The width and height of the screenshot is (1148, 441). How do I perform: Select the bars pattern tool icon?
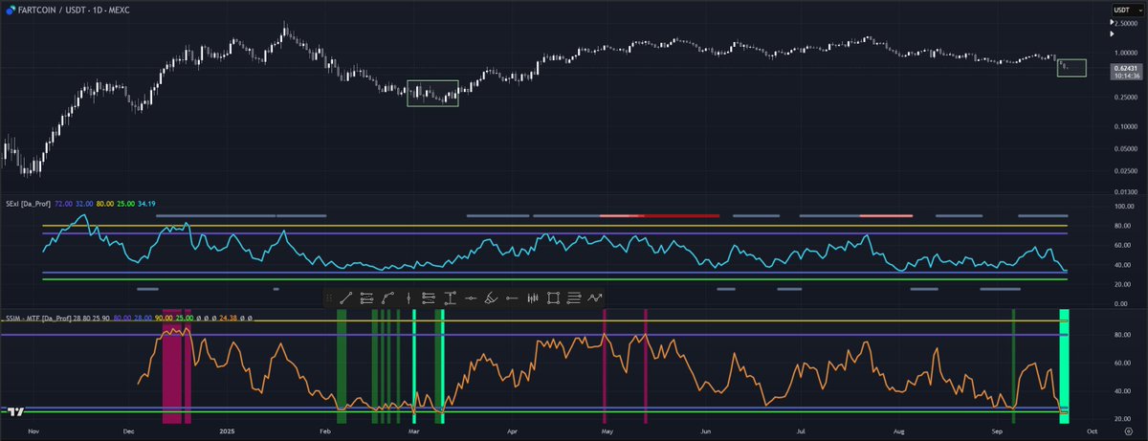[x=533, y=298]
